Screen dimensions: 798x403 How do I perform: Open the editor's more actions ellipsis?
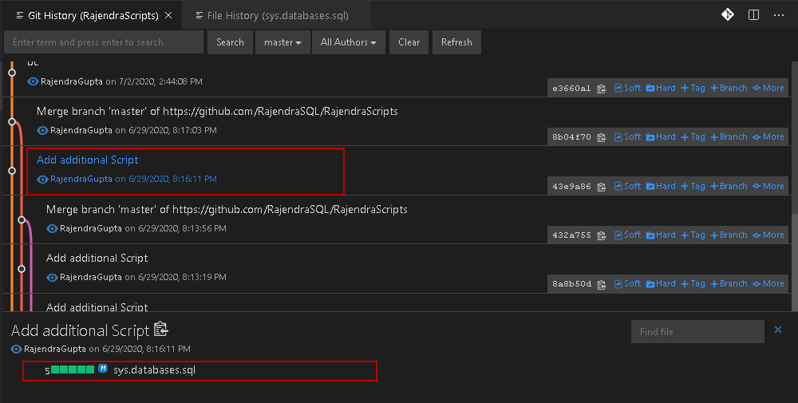click(779, 15)
